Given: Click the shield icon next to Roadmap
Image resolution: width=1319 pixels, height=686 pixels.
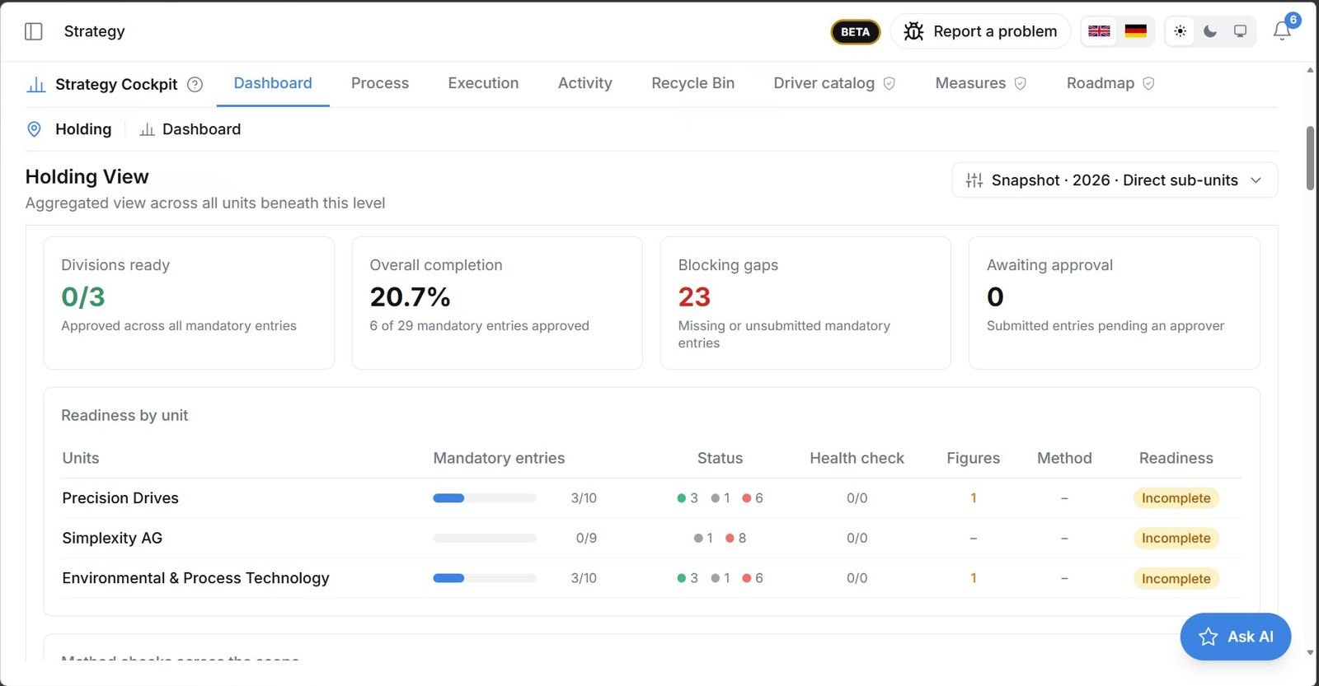Looking at the screenshot, I should (x=1148, y=83).
